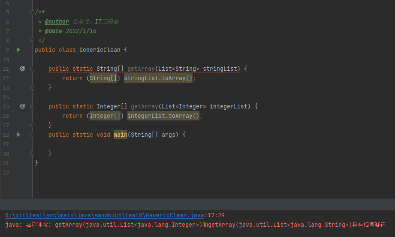Run GenericClean class via gutter arrow
The height and width of the screenshot is (237, 395).
click(18, 50)
